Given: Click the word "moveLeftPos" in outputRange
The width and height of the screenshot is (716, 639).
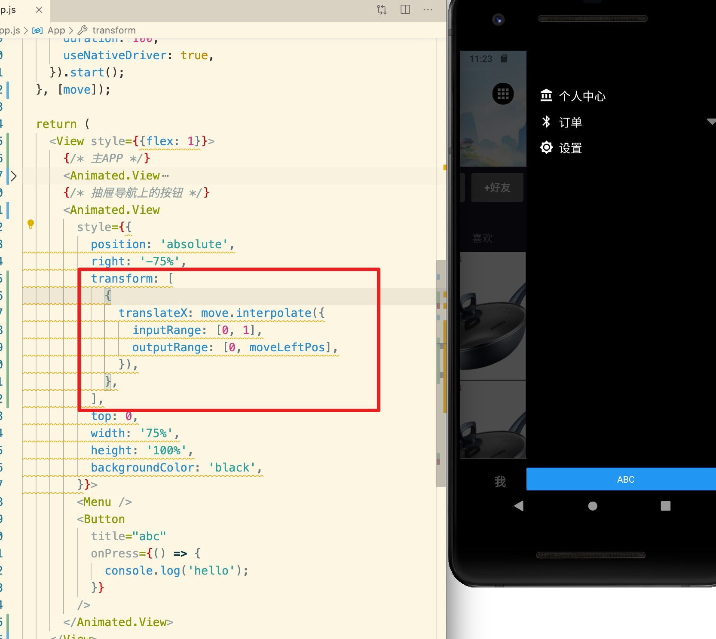Looking at the screenshot, I should click(x=287, y=347).
